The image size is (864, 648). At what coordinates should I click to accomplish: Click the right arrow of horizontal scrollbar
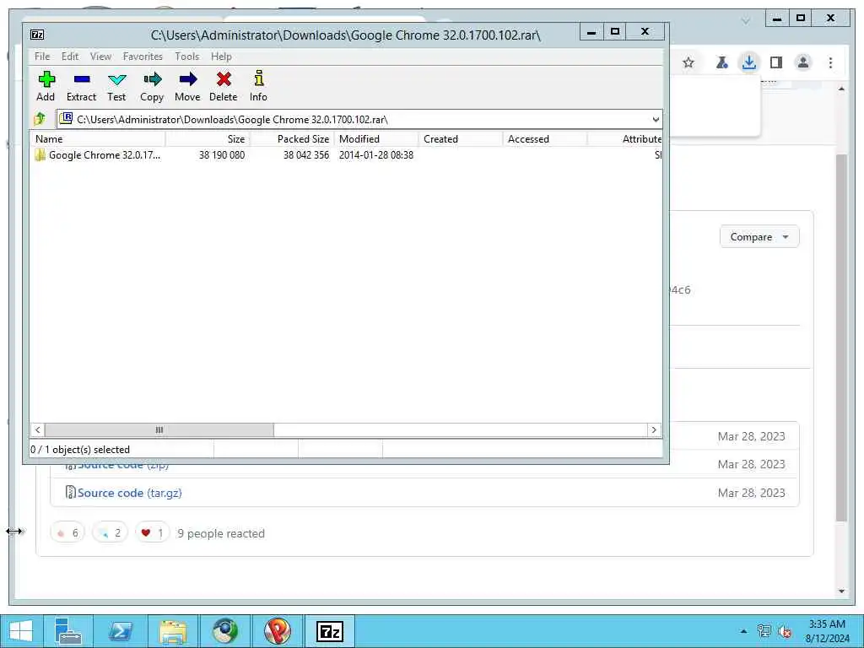coord(654,429)
